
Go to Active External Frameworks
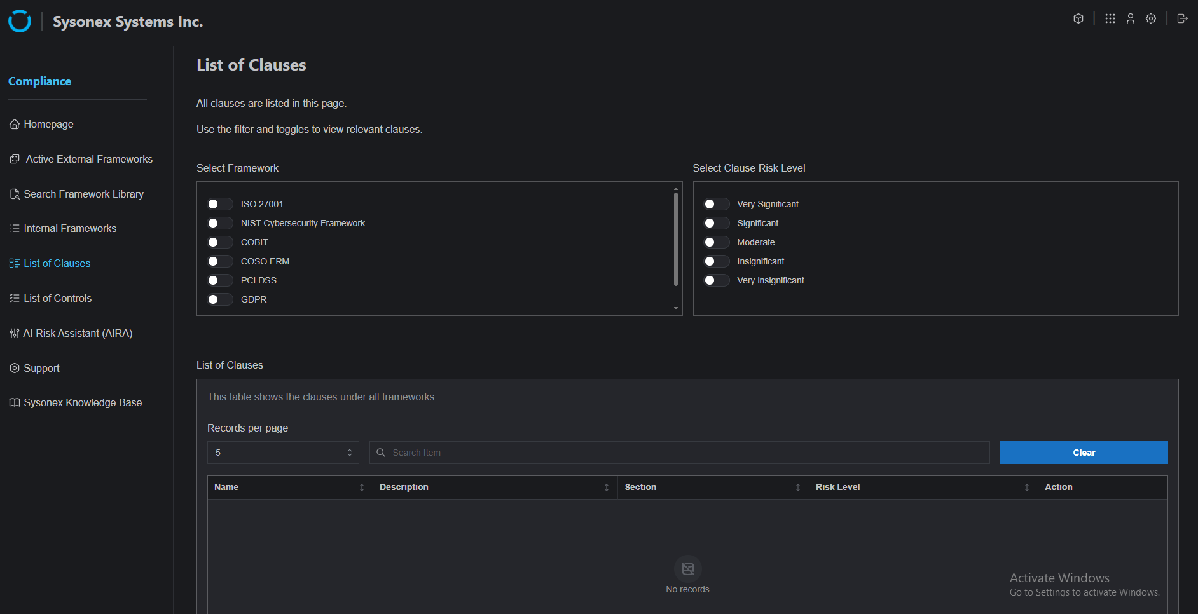[89, 159]
